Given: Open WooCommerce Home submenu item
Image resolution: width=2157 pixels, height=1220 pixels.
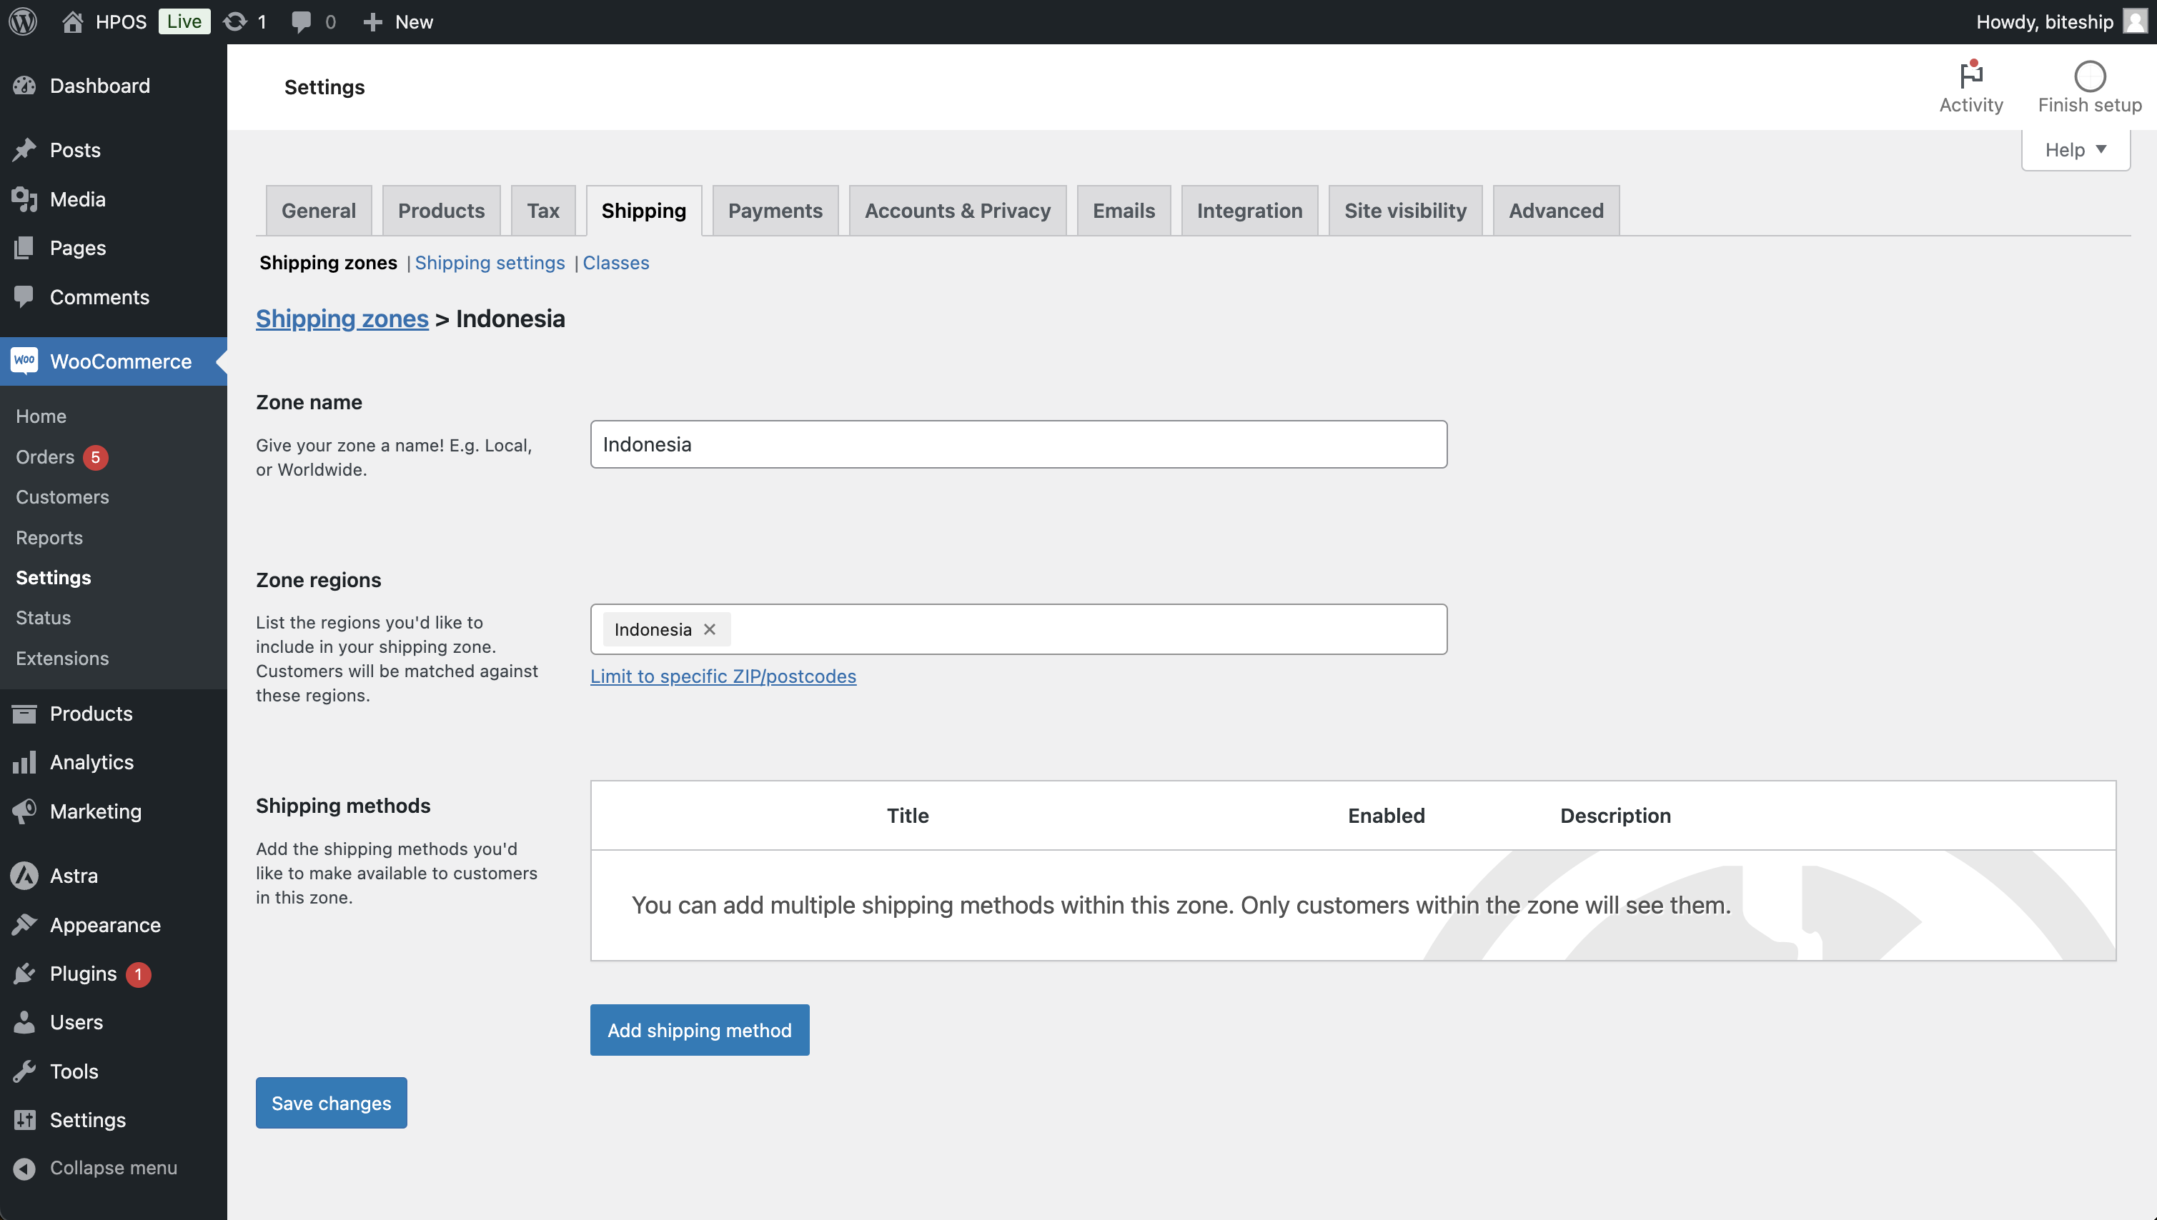Looking at the screenshot, I should 41,416.
